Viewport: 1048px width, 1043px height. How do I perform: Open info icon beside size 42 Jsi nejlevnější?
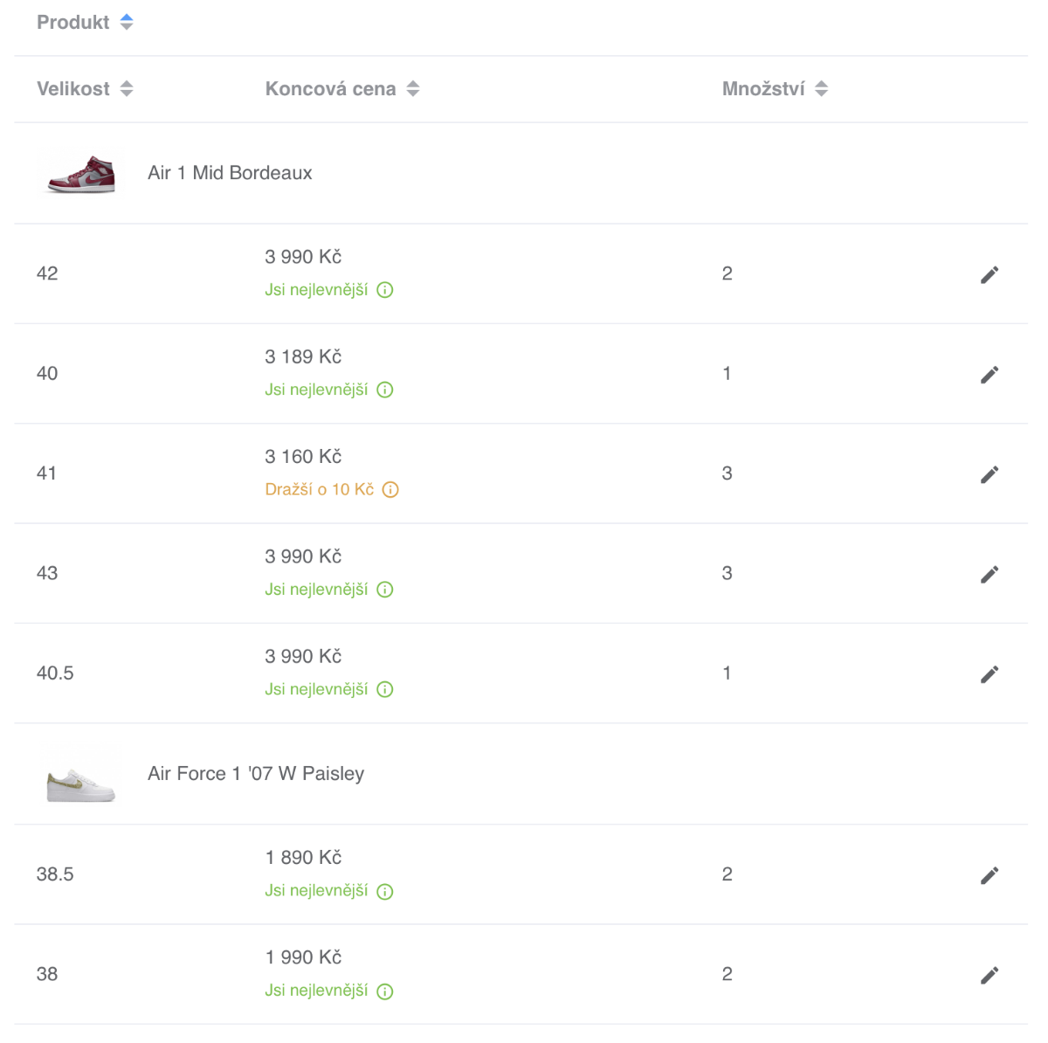click(x=385, y=290)
